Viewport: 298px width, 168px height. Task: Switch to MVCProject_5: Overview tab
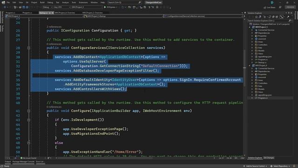point(93,13)
